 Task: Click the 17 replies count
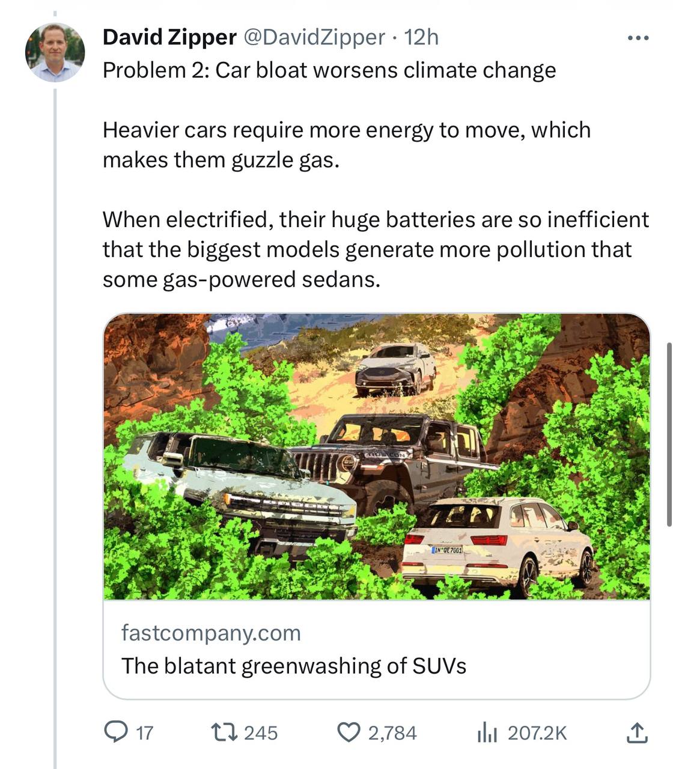[145, 733]
